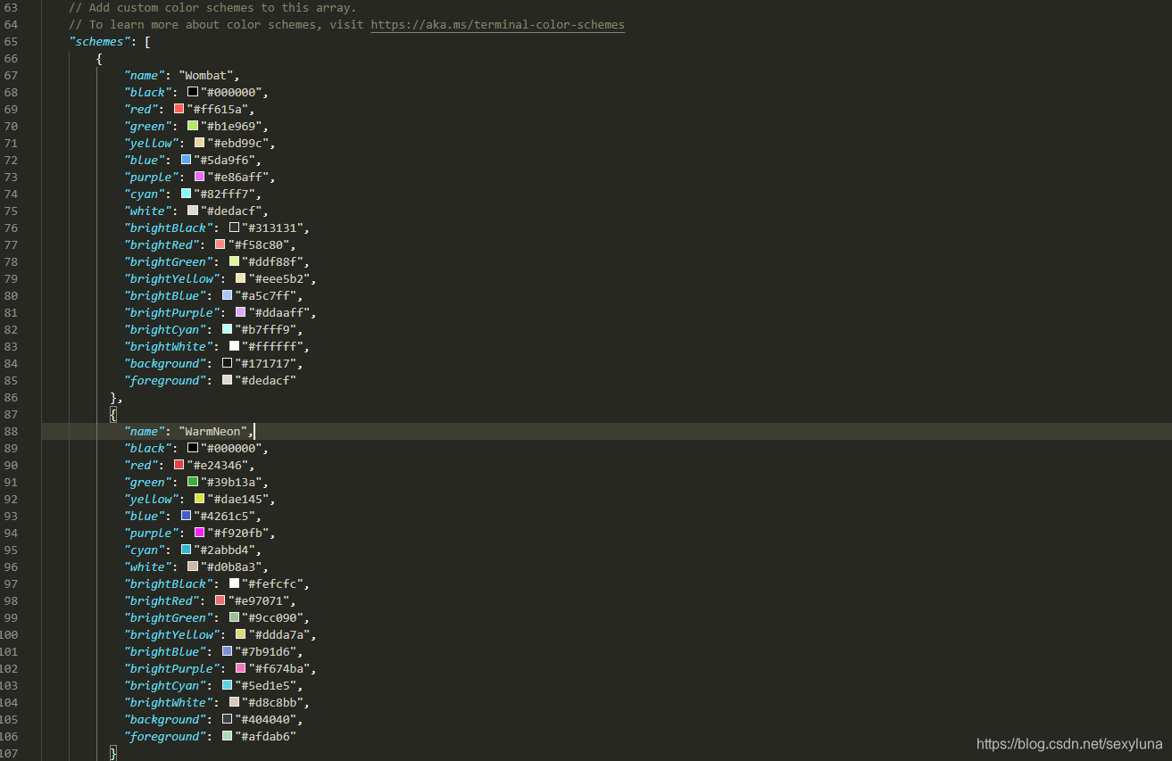Click the "#82fff7" hex value text

[x=224, y=194]
